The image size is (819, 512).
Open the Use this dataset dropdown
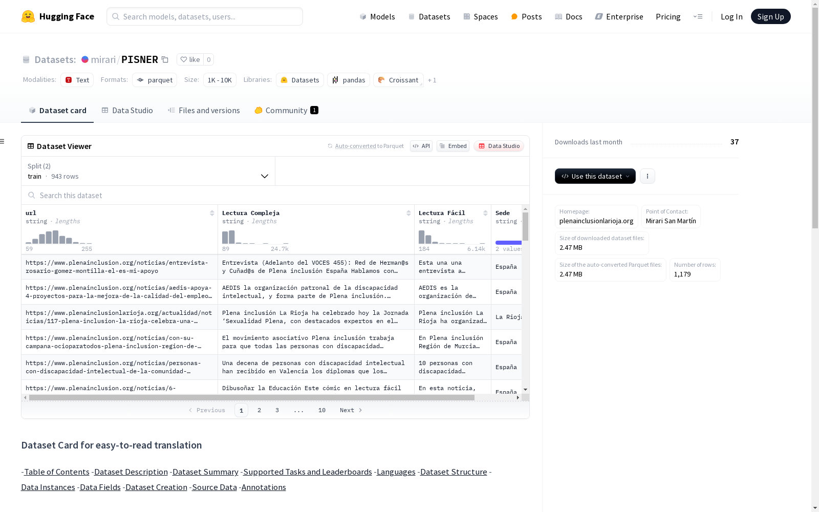595,176
